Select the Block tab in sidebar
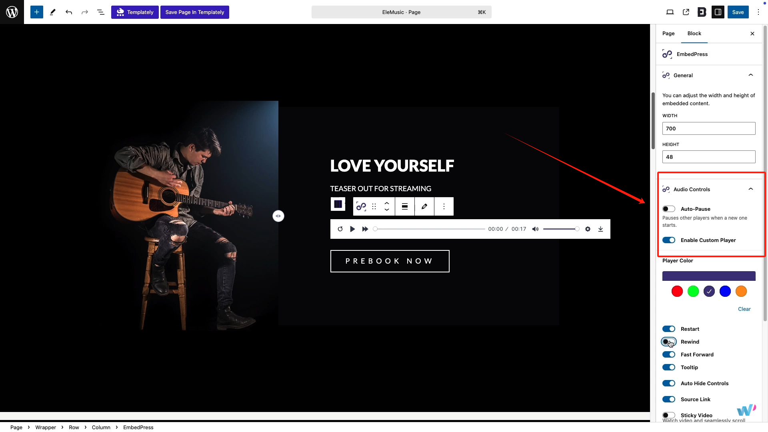 pos(694,34)
